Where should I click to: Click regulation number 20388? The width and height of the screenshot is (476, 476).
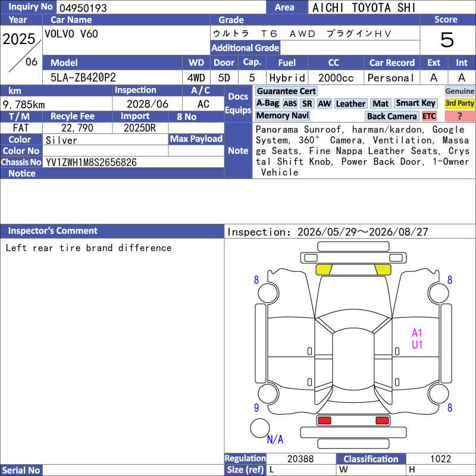pos(300,459)
